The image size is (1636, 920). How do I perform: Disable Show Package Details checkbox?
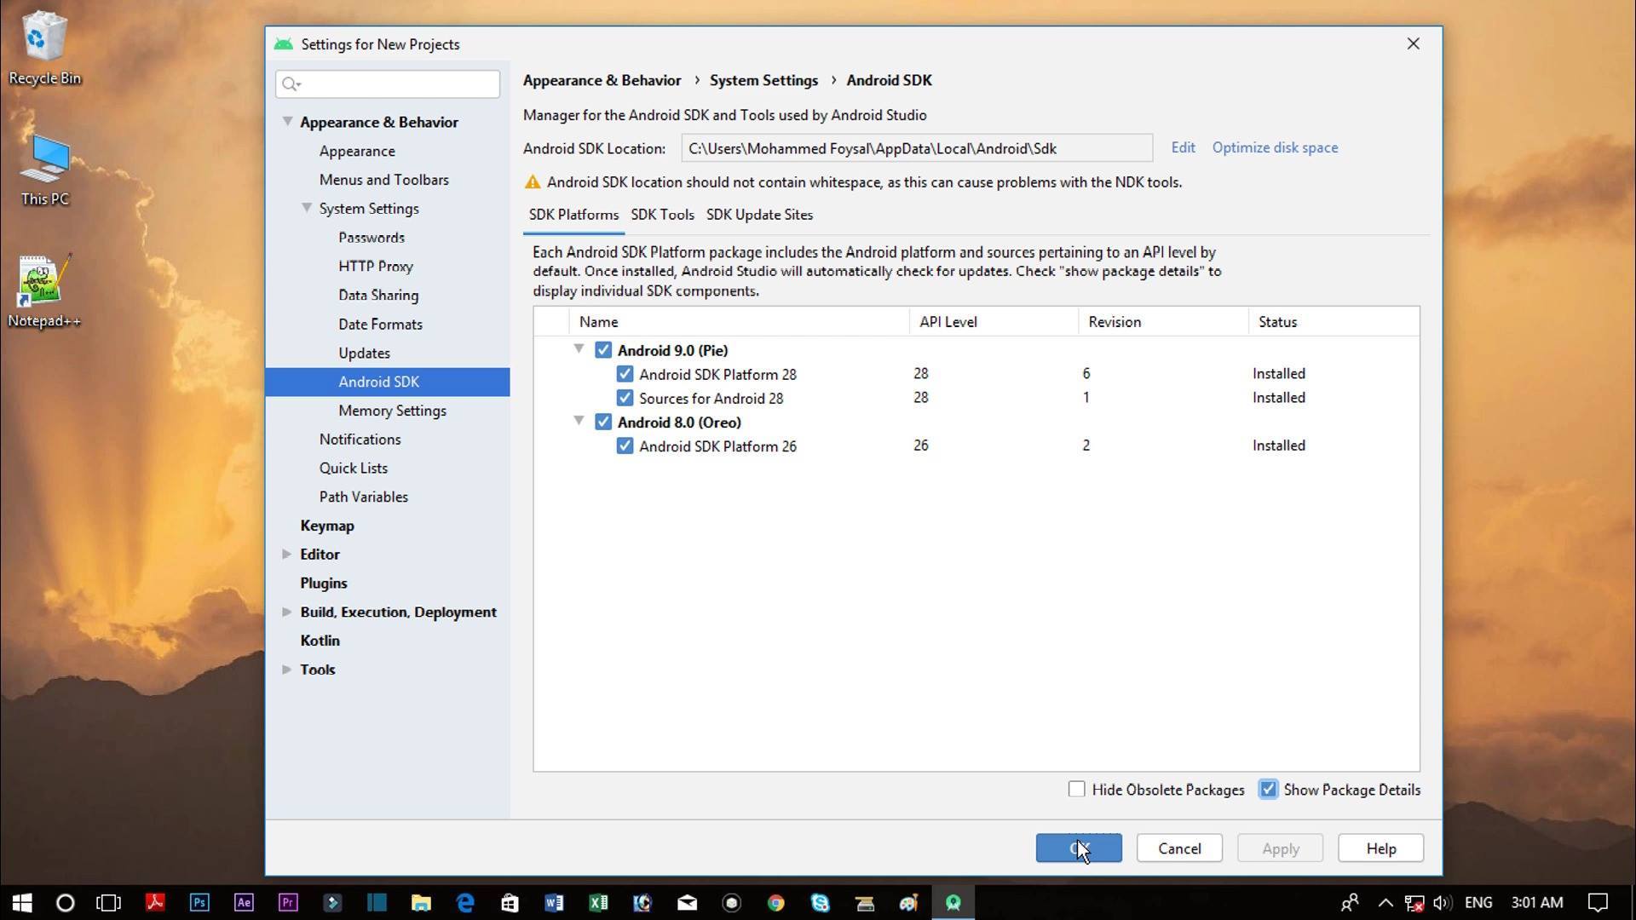[x=1269, y=790]
